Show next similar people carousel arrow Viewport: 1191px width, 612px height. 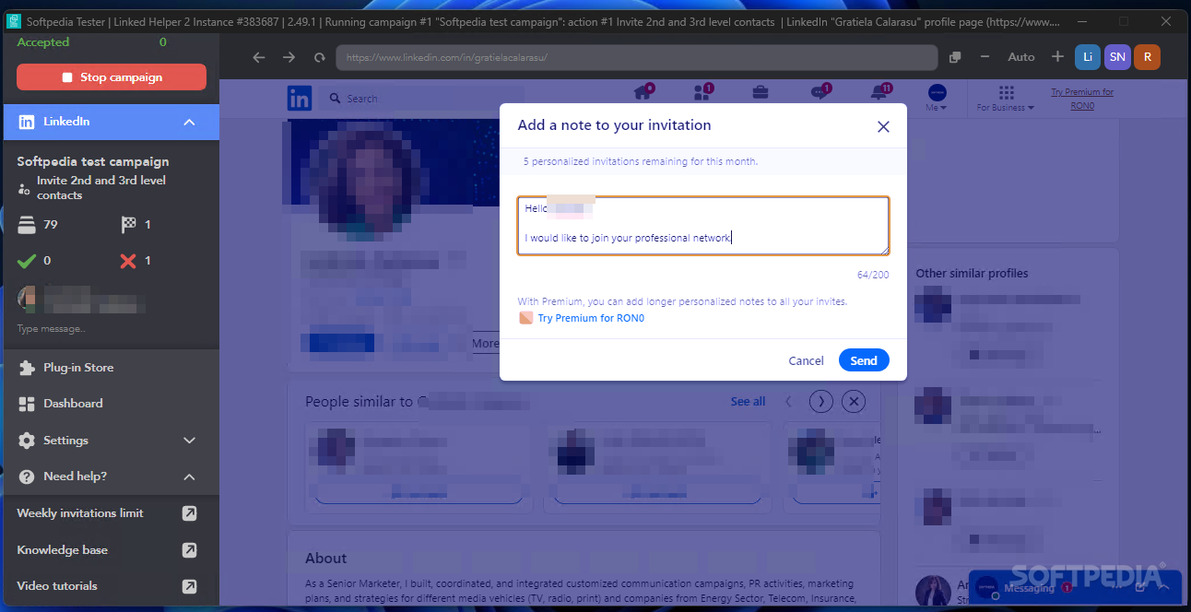(820, 402)
